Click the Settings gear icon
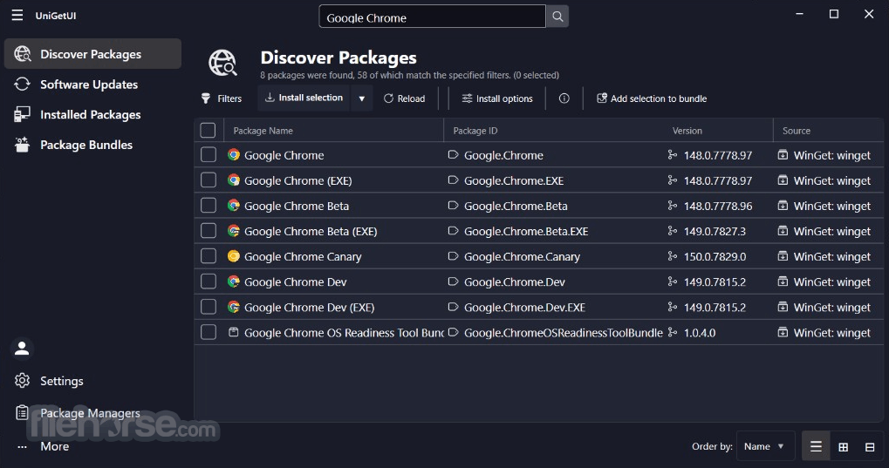The image size is (889, 468). click(x=22, y=381)
